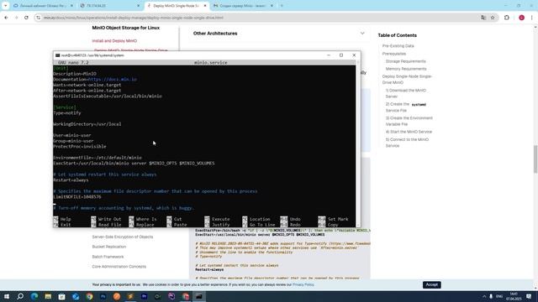Reload the MinIO docs page
Viewport: 538px width, 302px height.
click(26, 18)
